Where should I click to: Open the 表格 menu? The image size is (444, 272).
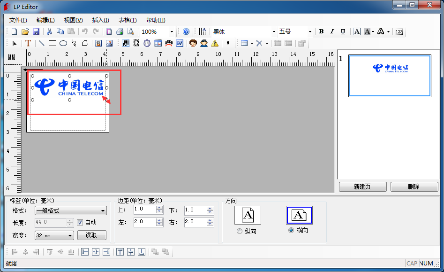[127, 20]
